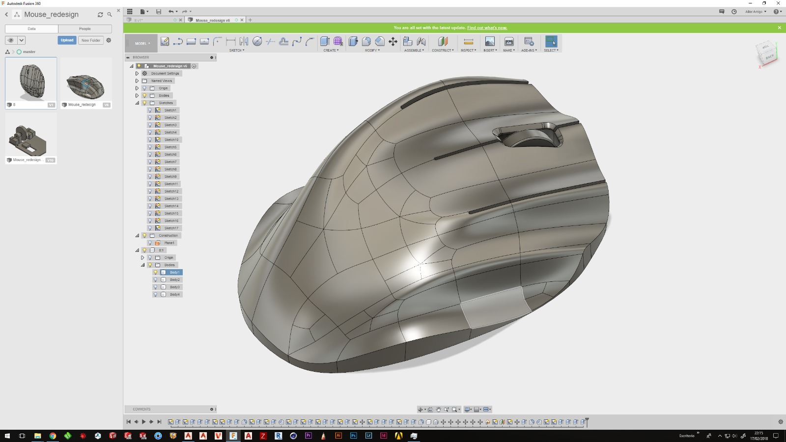Screen dimensions: 786x442
Task: Toggle visibility of the Construction folder
Action: (144, 236)
